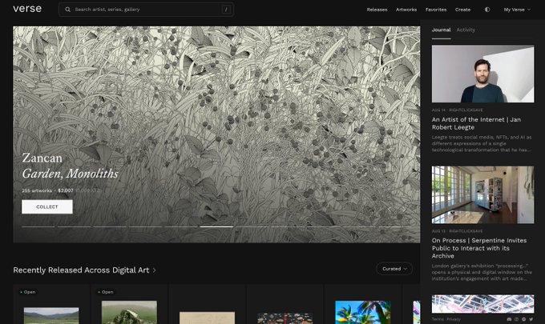The image size is (545, 324).
Task: Go to next hero slide arrow
Action: coord(404,209)
